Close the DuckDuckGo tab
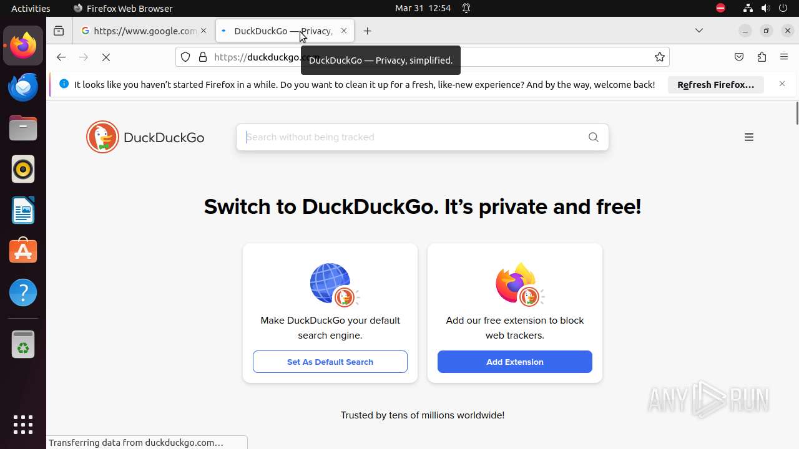The image size is (799, 449). pyautogui.click(x=344, y=31)
